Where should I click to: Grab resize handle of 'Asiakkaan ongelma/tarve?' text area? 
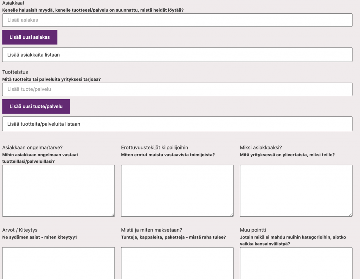(x=113, y=215)
